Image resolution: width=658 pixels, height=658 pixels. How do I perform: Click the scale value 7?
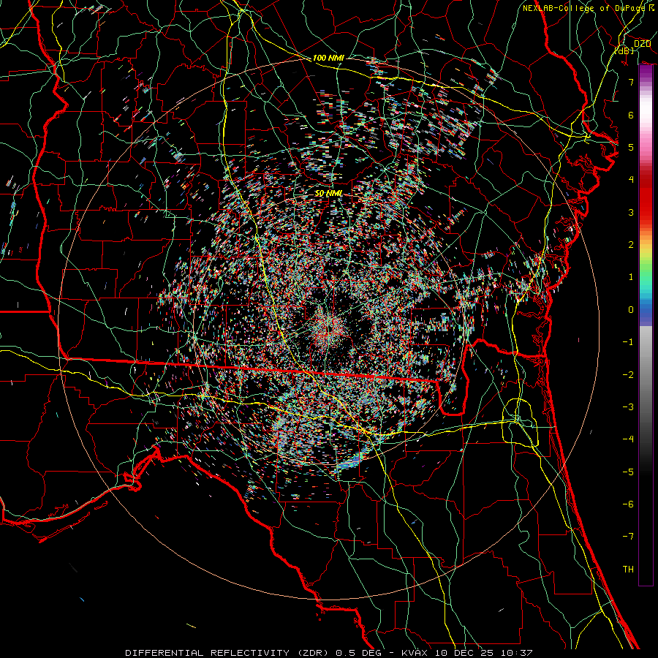pos(631,82)
